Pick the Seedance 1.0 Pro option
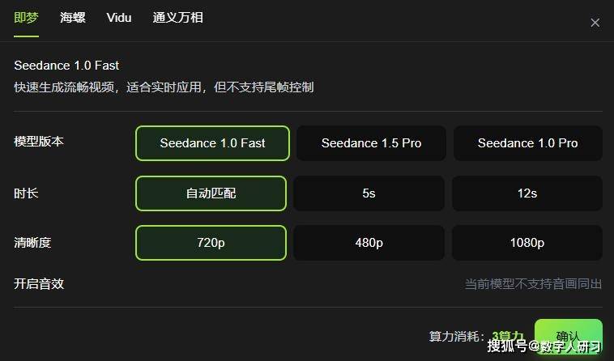The width and height of the screenshot is (614, 361). pos(527,143)
